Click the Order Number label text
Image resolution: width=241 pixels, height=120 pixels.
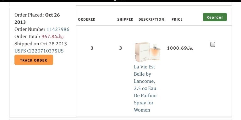pos(30,29)
